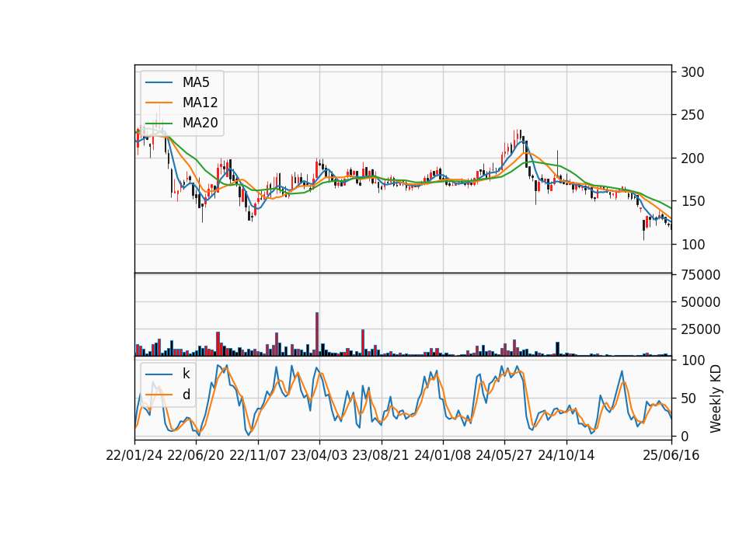
Task: Click the MA5 legend label
Action: [196, 82]
